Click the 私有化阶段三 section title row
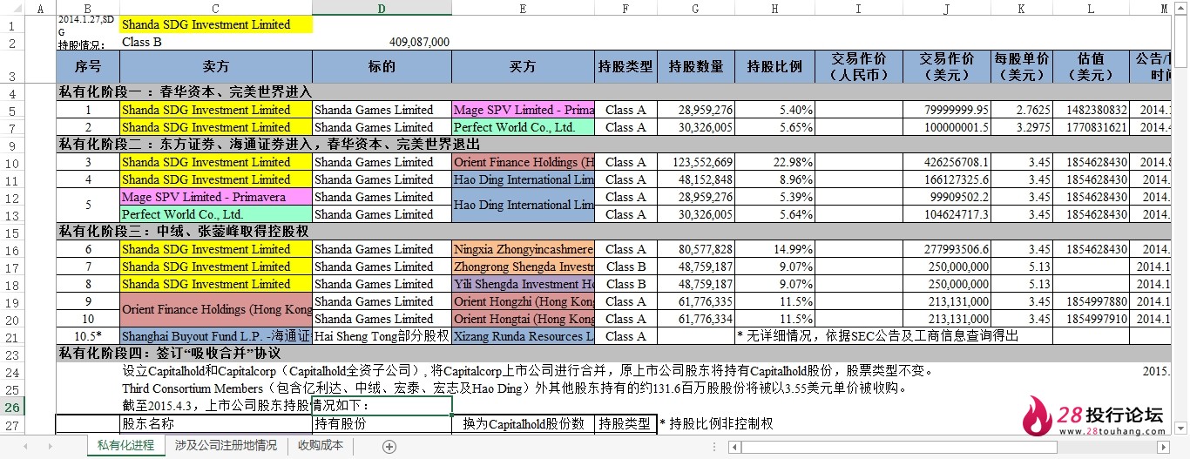The image size is (1190, 459). (x=613, y=232)
